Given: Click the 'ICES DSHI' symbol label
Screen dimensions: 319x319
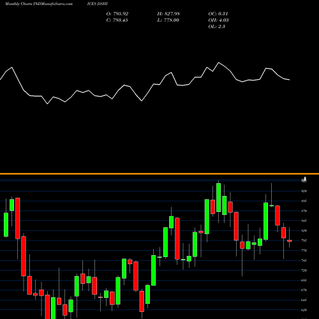Looking at the screenshot, I should 97,4.
